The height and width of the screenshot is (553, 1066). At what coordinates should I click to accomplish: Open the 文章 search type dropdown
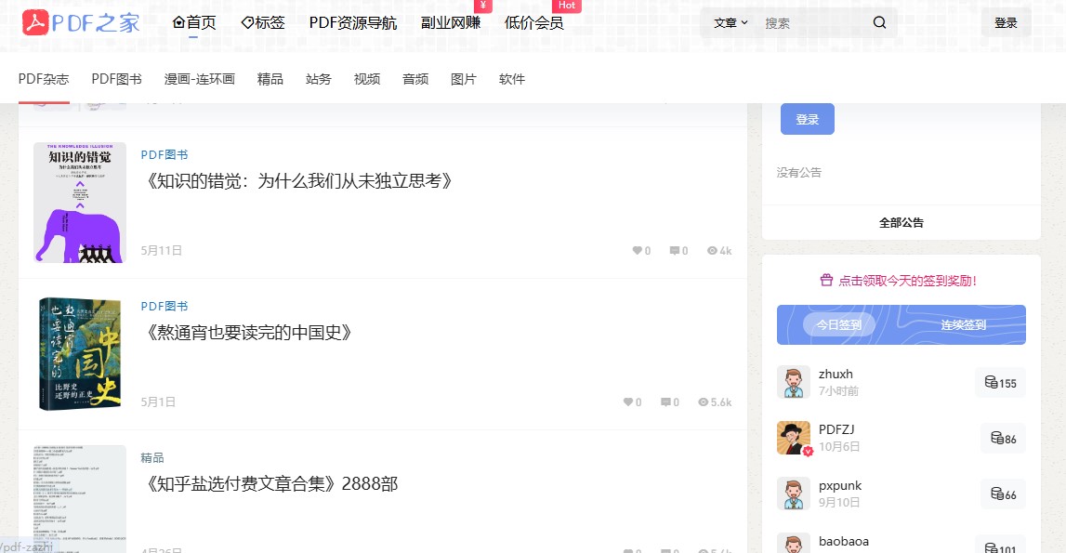pos(730,23)
